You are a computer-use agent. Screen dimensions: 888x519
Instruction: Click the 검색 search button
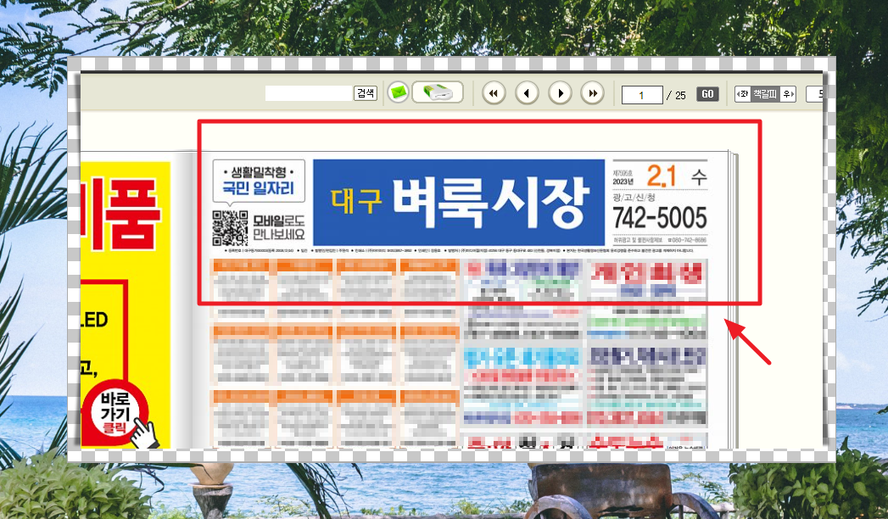coord(366,93)
